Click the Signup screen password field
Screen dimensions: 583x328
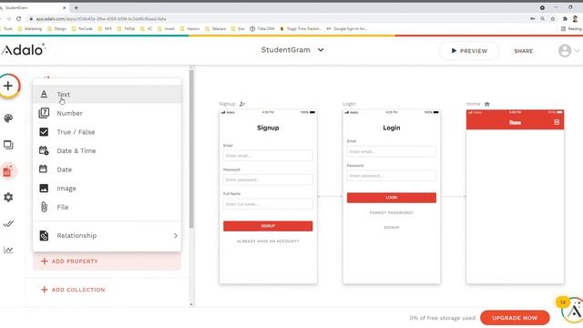pyautogui.click(x=268, y=179)
